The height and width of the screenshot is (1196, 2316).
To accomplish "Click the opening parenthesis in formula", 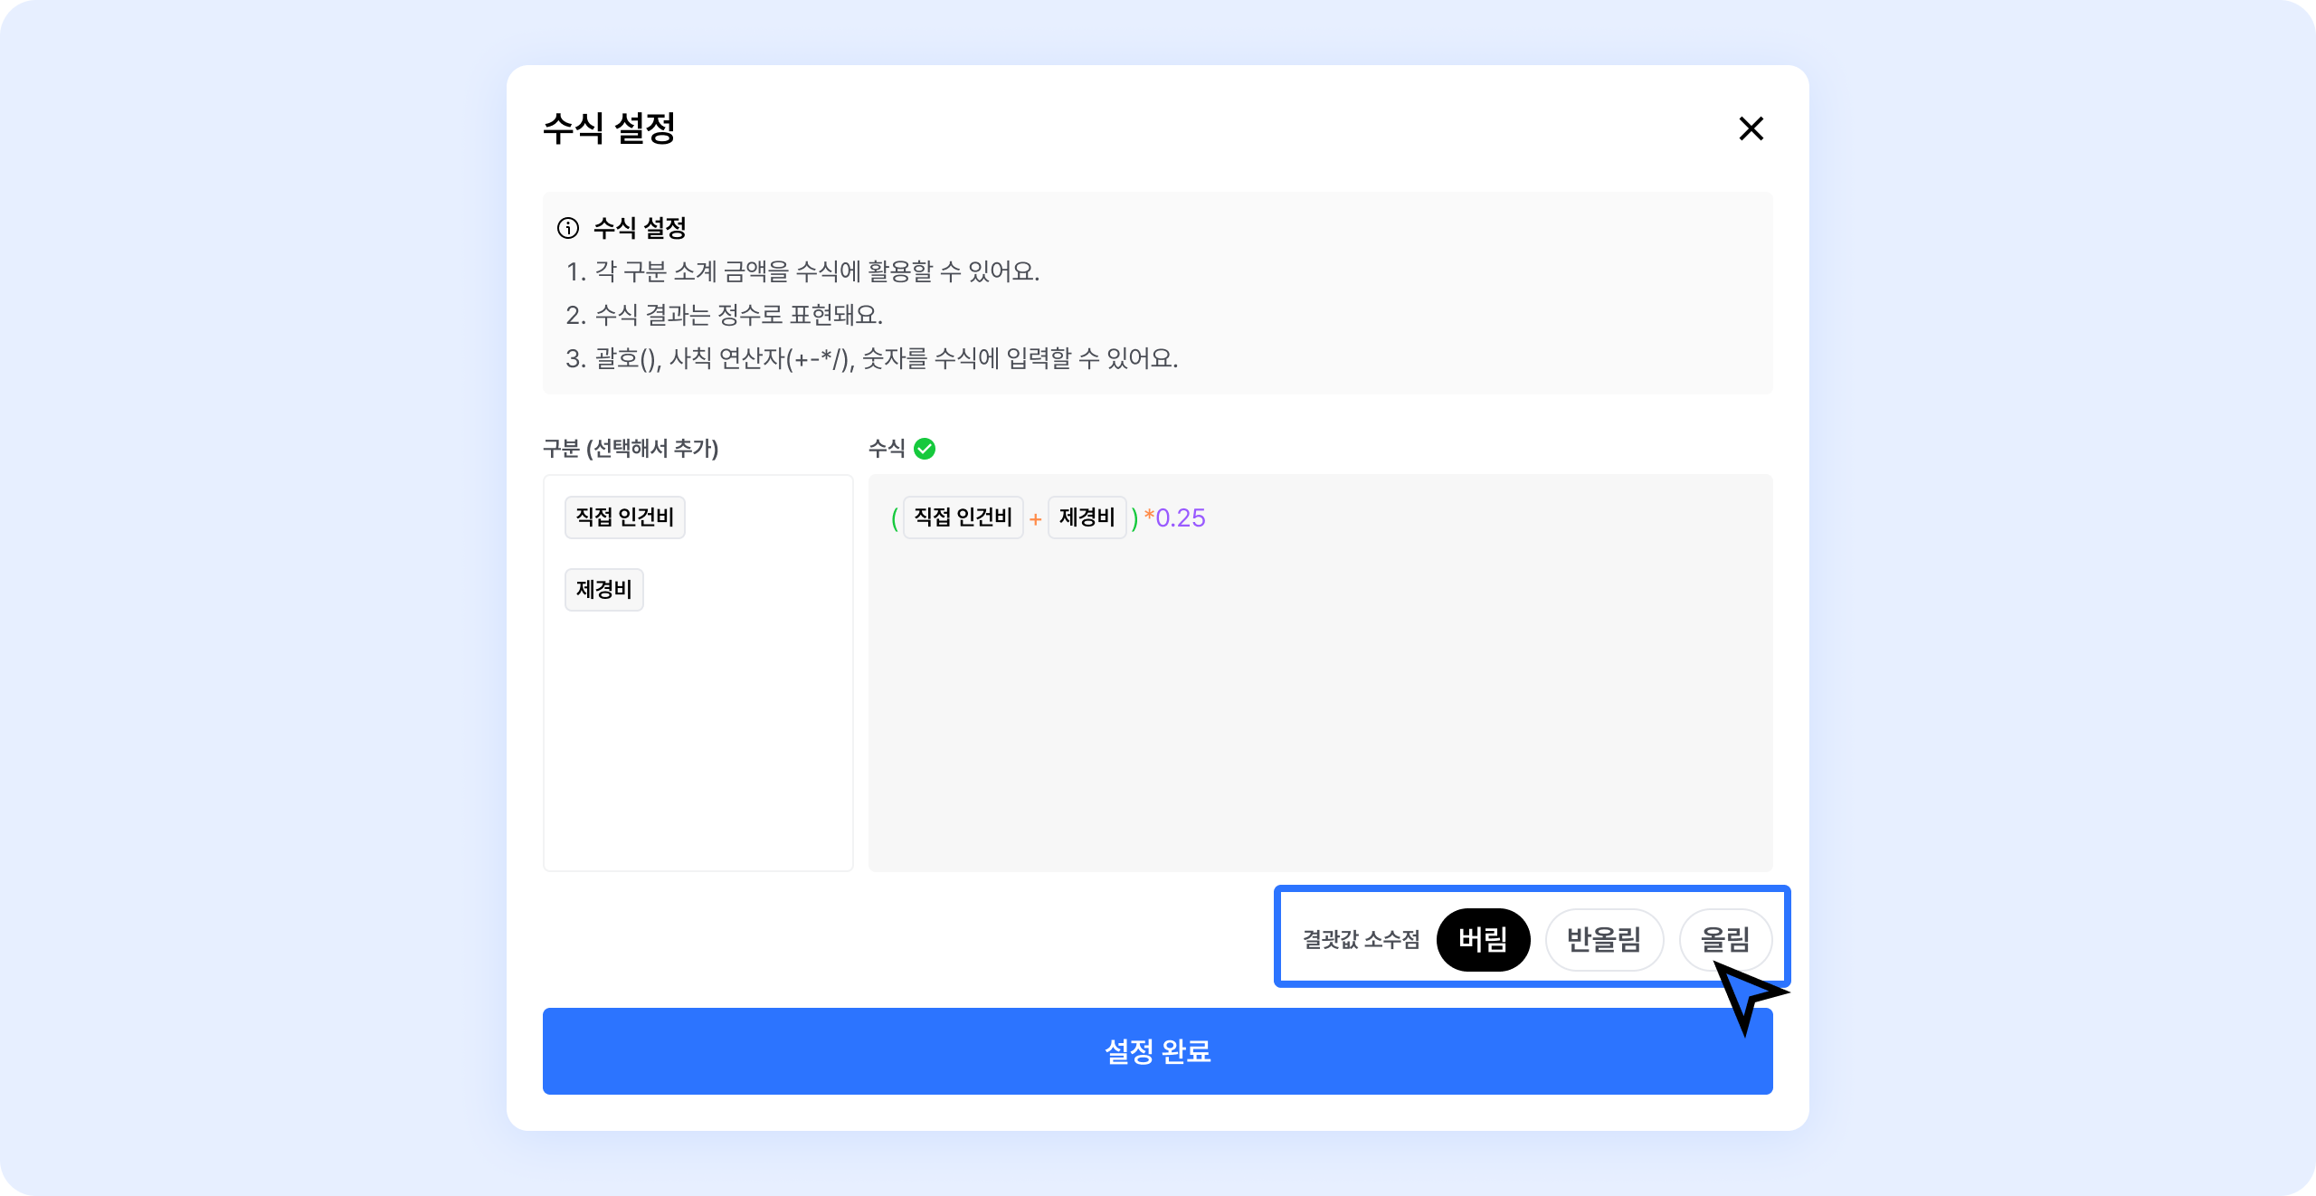I will (895, 518).
